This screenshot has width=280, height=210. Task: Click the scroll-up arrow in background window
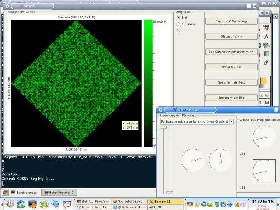[276, 17]
